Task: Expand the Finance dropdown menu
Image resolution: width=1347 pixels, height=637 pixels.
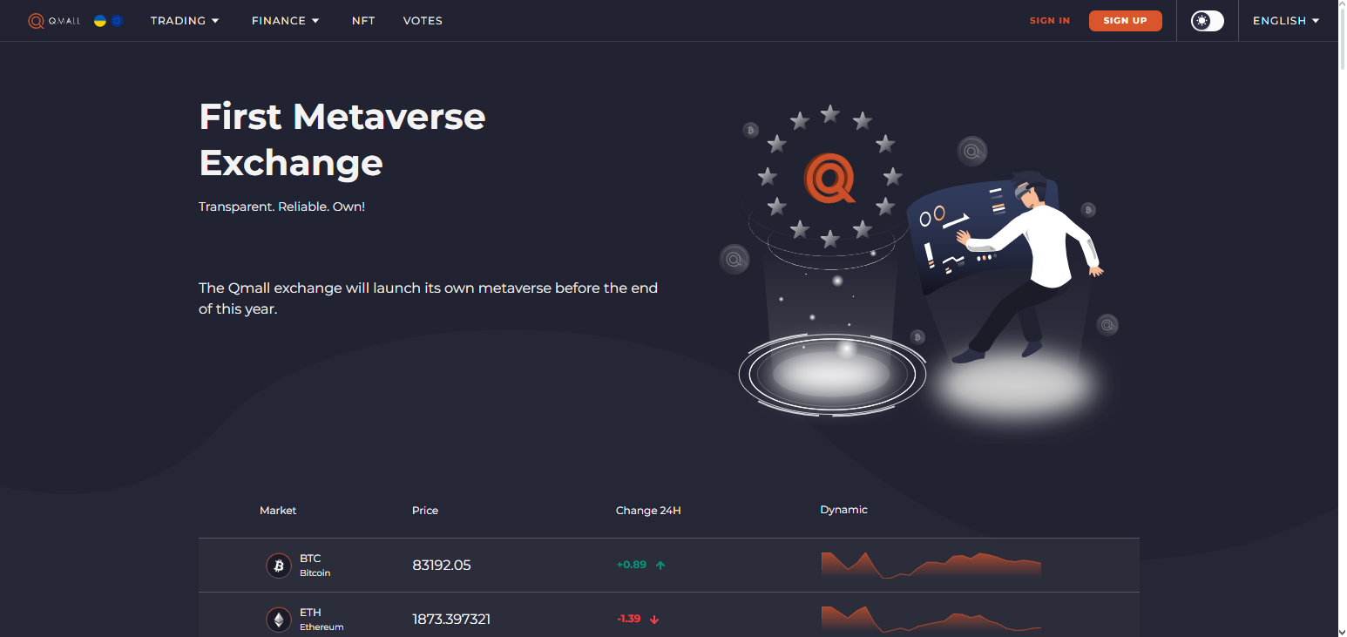Action: pos(286,21)
